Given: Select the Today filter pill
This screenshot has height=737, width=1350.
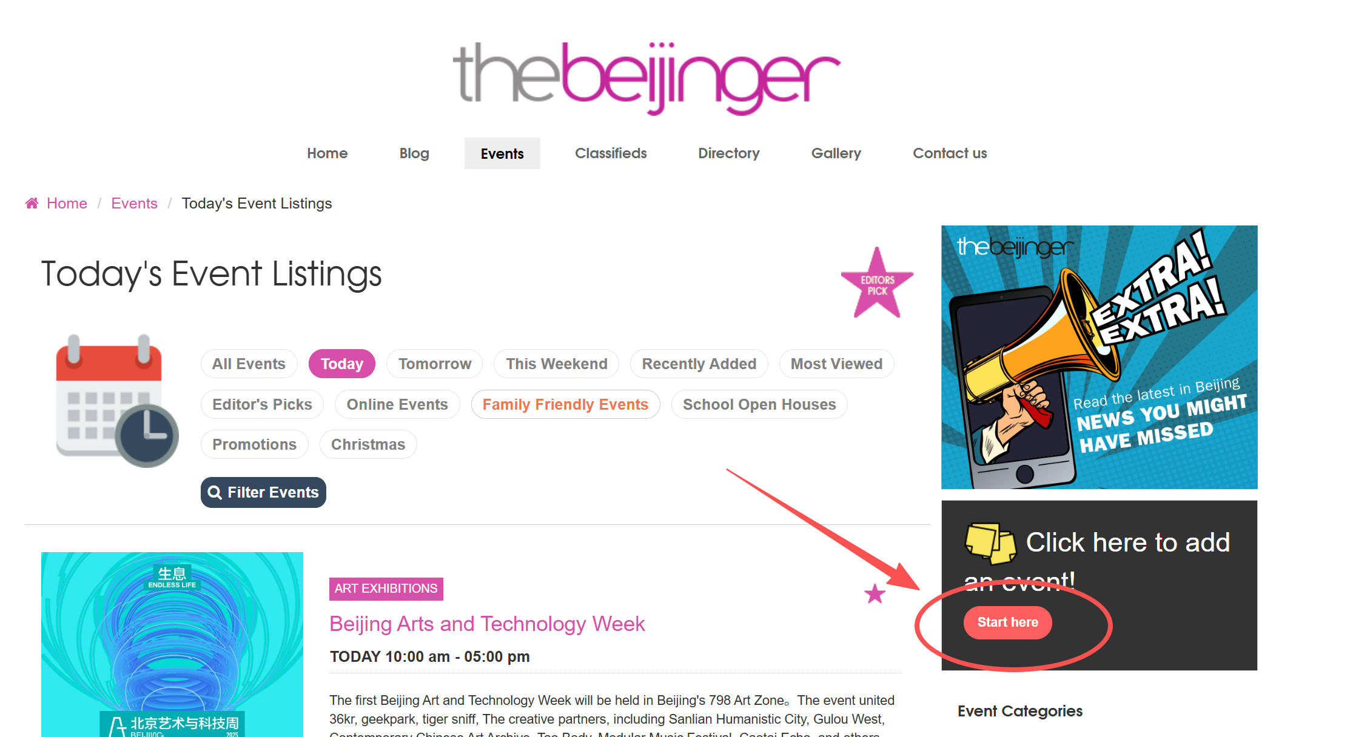Looking at the screenshot, I should click(342, 364).
